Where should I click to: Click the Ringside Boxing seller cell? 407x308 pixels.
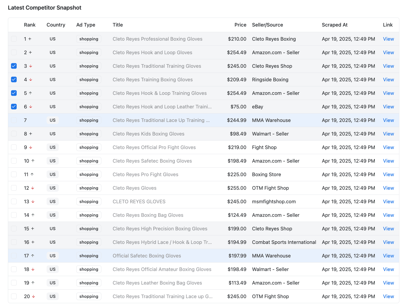270,80
